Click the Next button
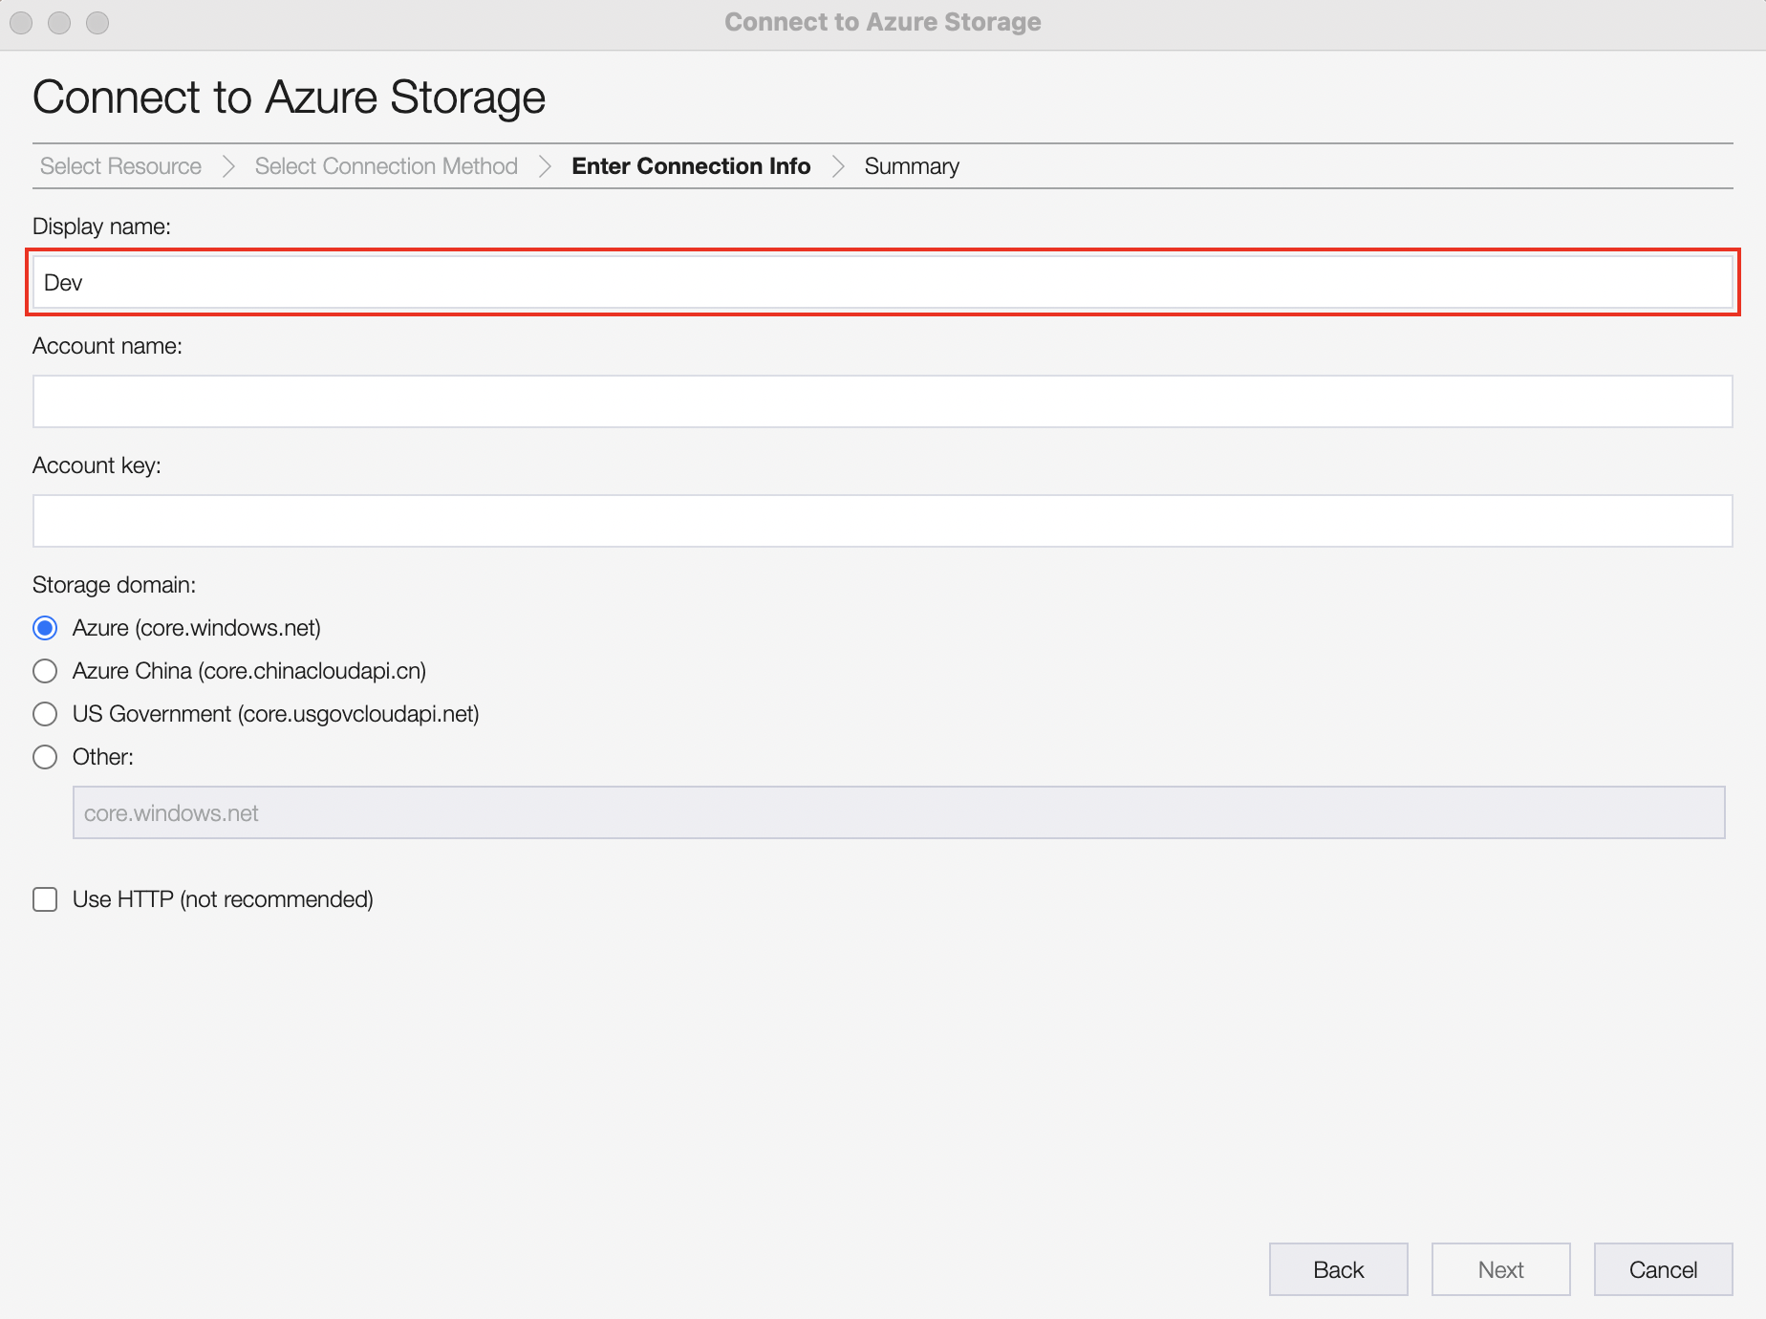Screen dimensions: 1766x1319 click(1500, 1269)
